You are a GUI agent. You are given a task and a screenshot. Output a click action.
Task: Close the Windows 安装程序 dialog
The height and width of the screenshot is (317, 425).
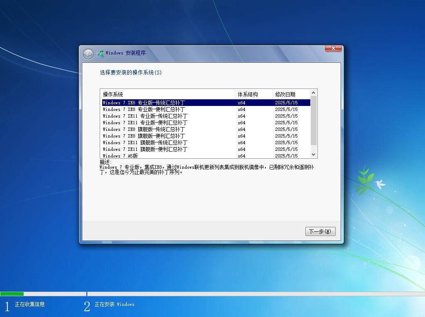[x=333, y=48]
